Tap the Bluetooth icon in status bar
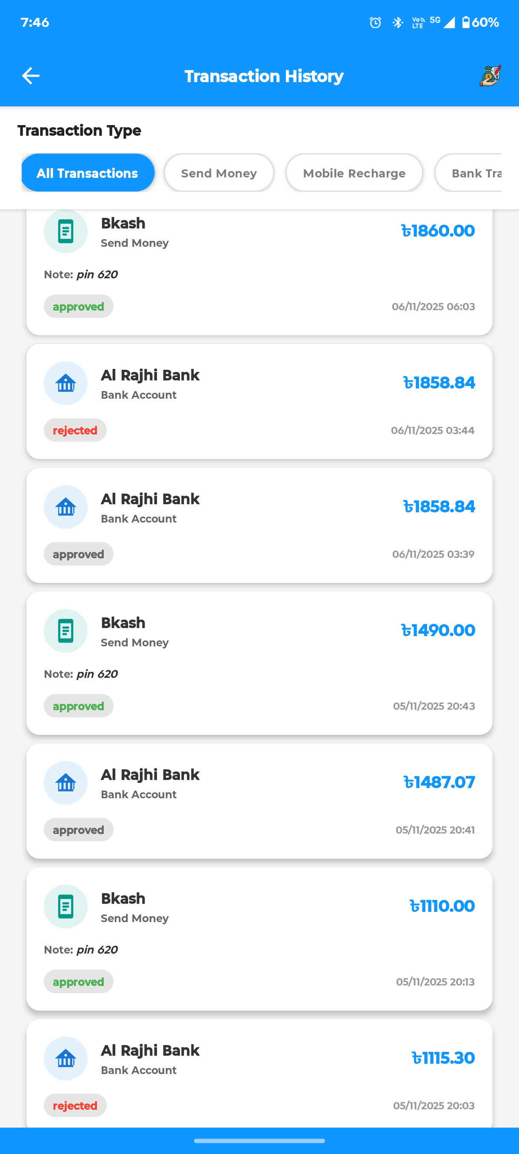This screenshot has height=1154, width=519. pos(397,23)
